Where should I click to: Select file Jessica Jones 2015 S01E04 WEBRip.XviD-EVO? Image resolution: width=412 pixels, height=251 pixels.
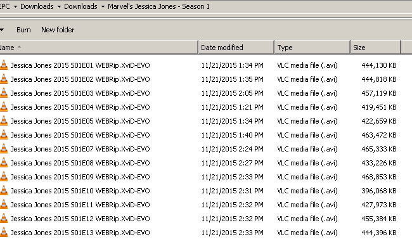(x=80, y=107)
